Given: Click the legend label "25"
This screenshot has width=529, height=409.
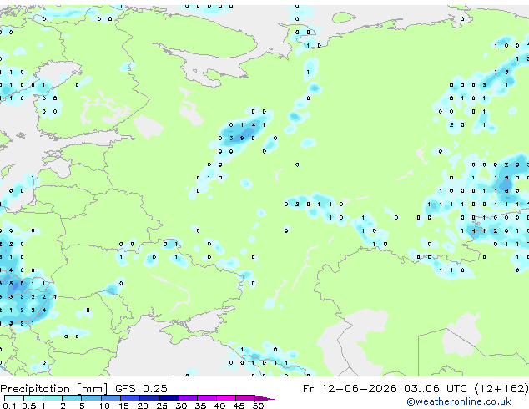Looking at the screenshot, I should point(162,406).
